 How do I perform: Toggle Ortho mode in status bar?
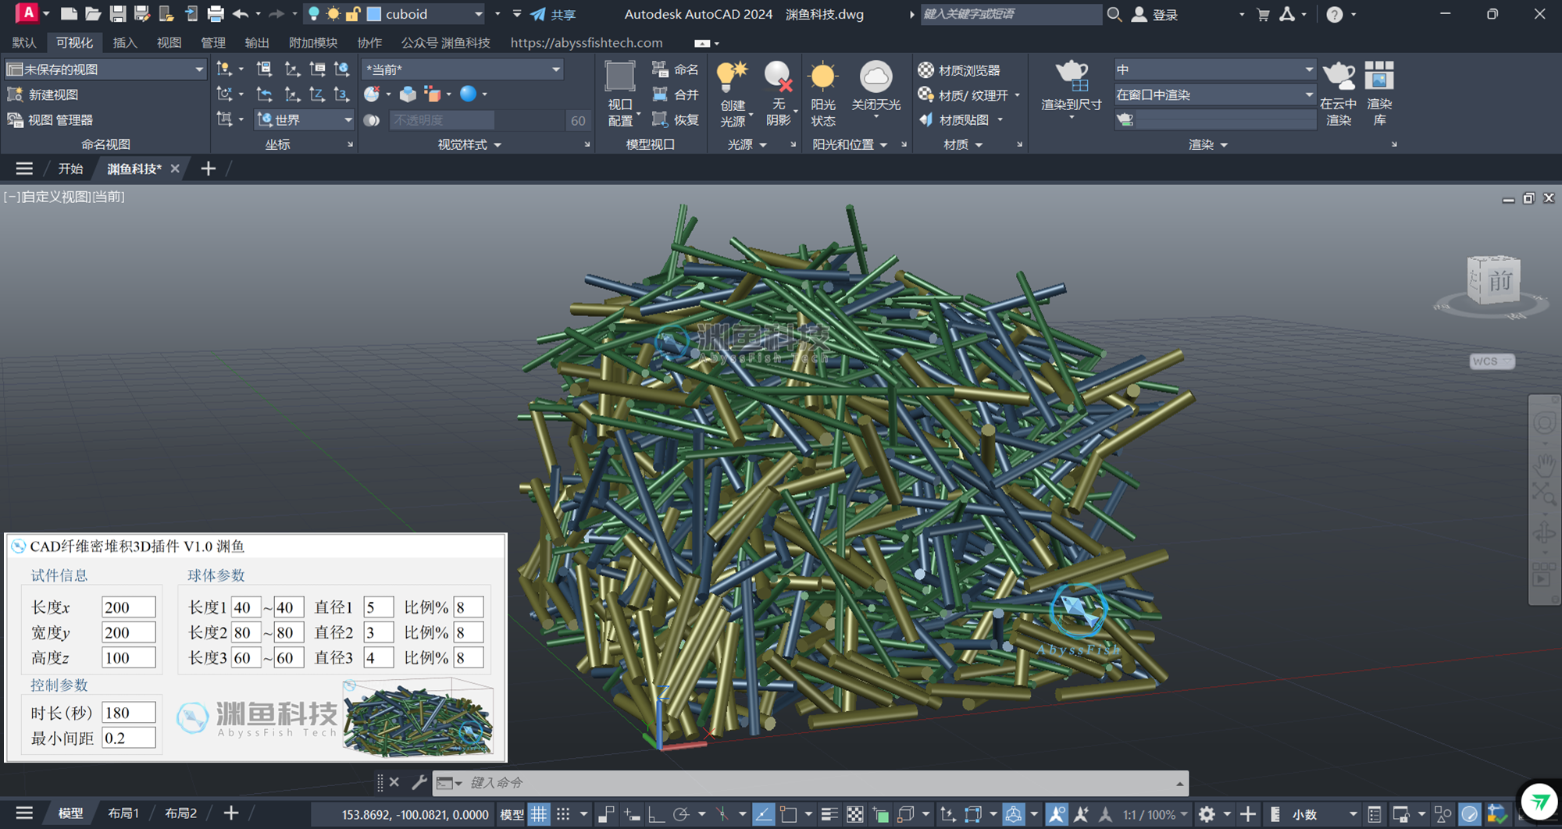tap(656, 814)
